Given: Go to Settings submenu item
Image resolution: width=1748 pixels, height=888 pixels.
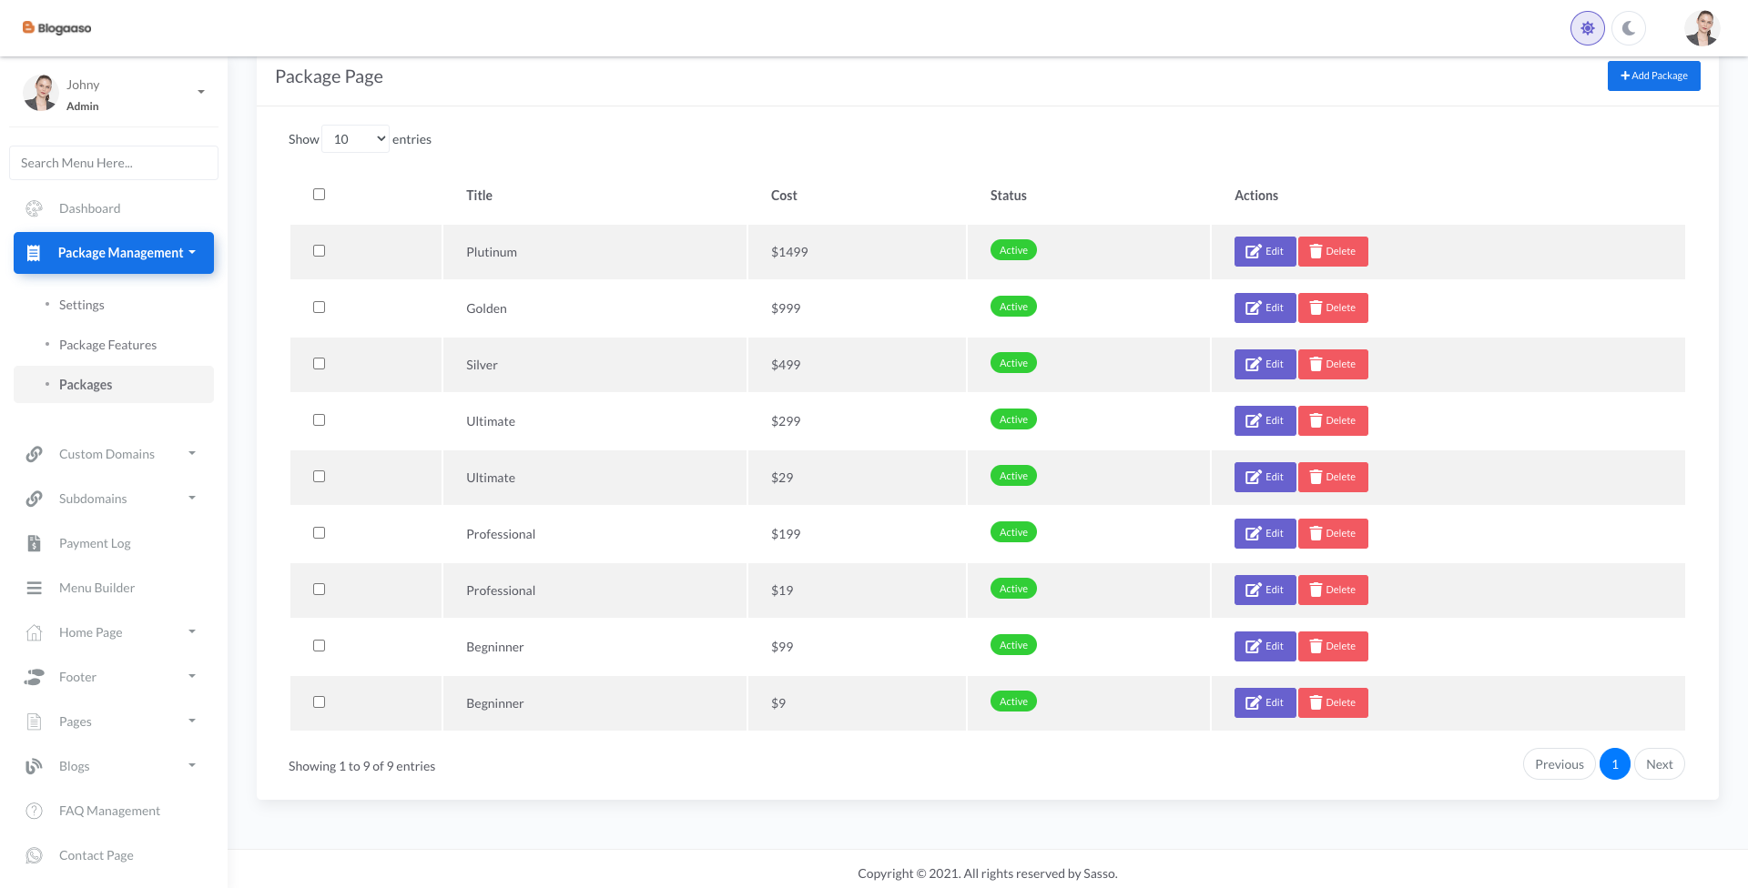Looking at the screenshot, I should coord(82,305).
